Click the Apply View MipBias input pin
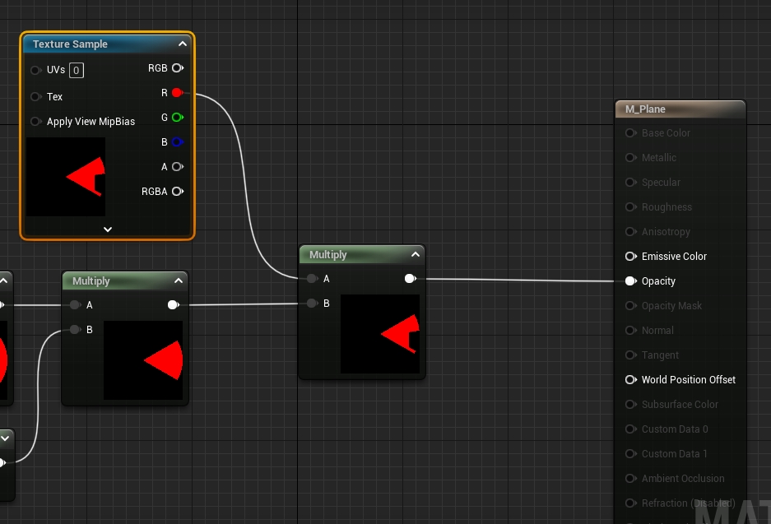This screenshot has width=771, height=524. (x=35, y=122)
